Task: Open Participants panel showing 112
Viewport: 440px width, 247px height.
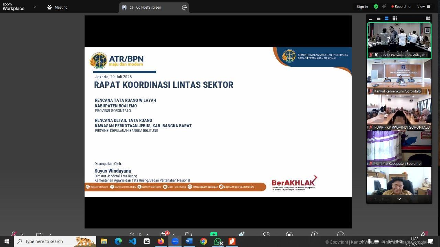Action: click(135, 235)
